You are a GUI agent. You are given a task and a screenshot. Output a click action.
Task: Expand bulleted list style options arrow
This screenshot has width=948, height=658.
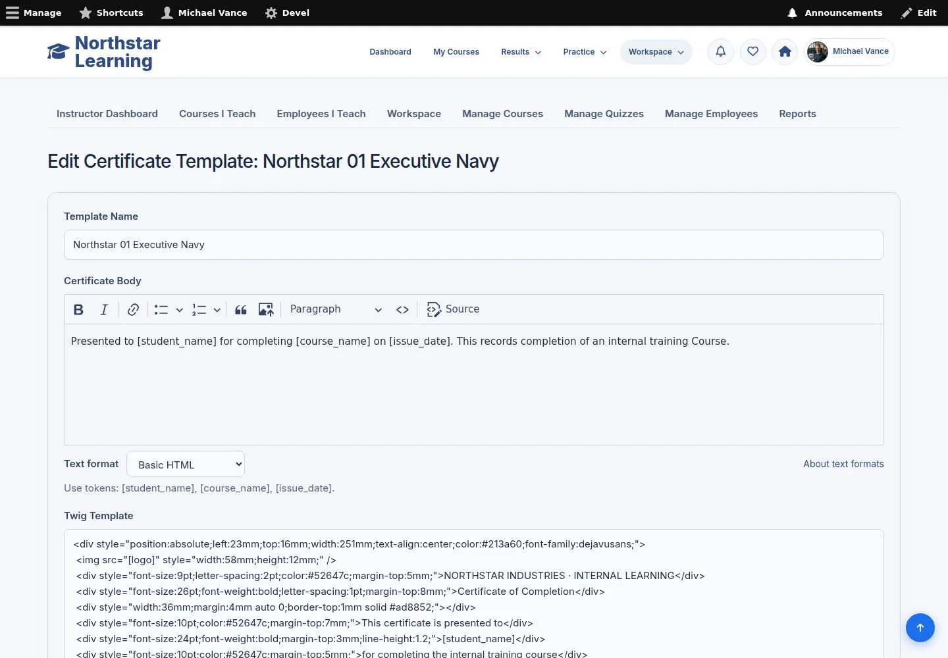tap(179, 309)
